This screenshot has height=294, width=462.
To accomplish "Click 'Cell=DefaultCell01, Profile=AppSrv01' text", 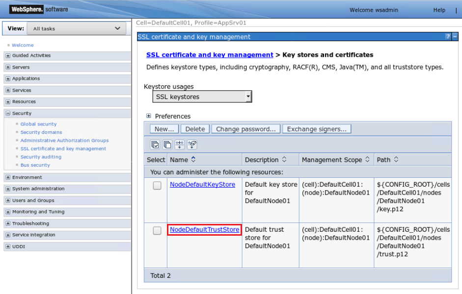I will (x=191, y=23).
